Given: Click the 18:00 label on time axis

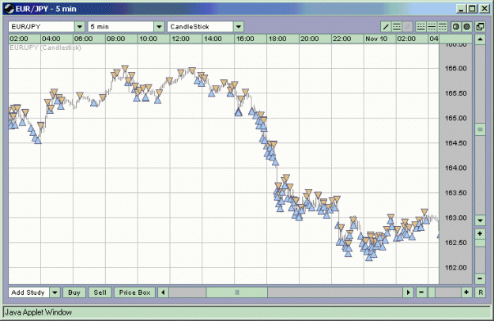Looking at the screenshot, I should (x=277, y=39).
